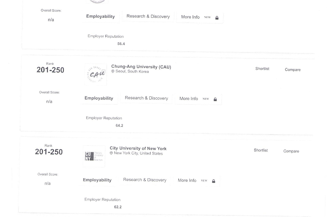Open More Info tab for Chung-Ang University

[x=198, y=99]
